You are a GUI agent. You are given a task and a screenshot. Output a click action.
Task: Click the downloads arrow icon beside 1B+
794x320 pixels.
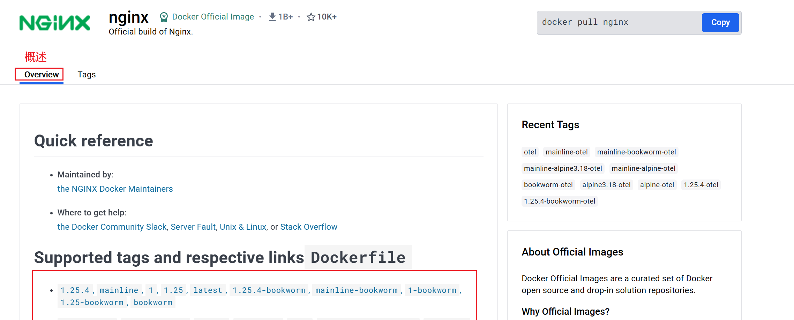click(272, 17)
